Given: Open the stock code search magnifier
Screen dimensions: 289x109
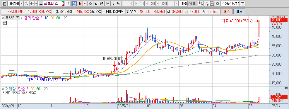Looking at the screenshot, I should pyautogui.click(x=26, y=3).
